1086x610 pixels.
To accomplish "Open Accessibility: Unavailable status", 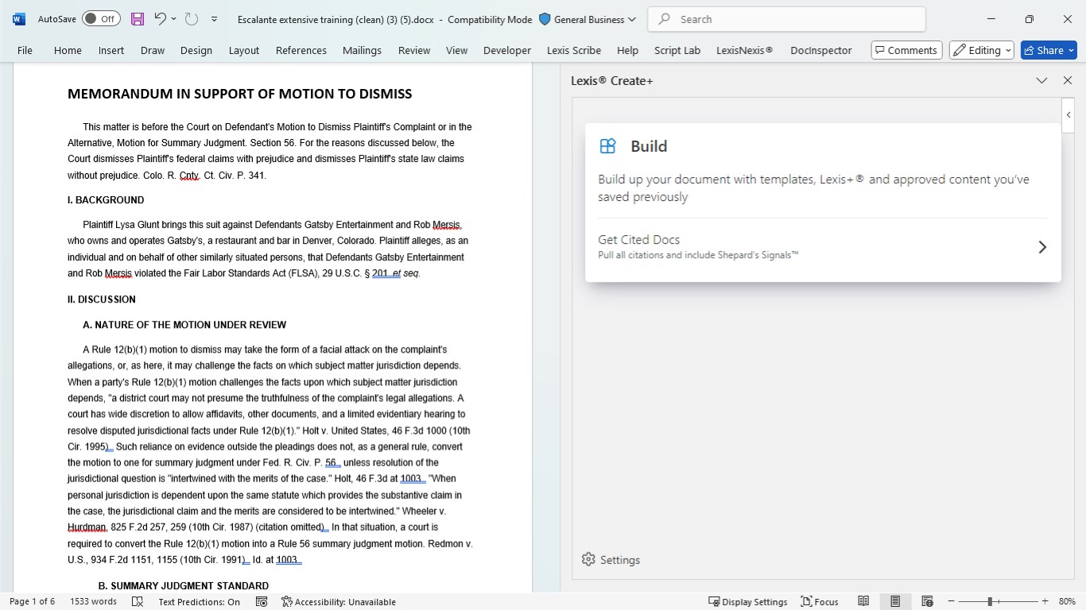I will point(339,602).
